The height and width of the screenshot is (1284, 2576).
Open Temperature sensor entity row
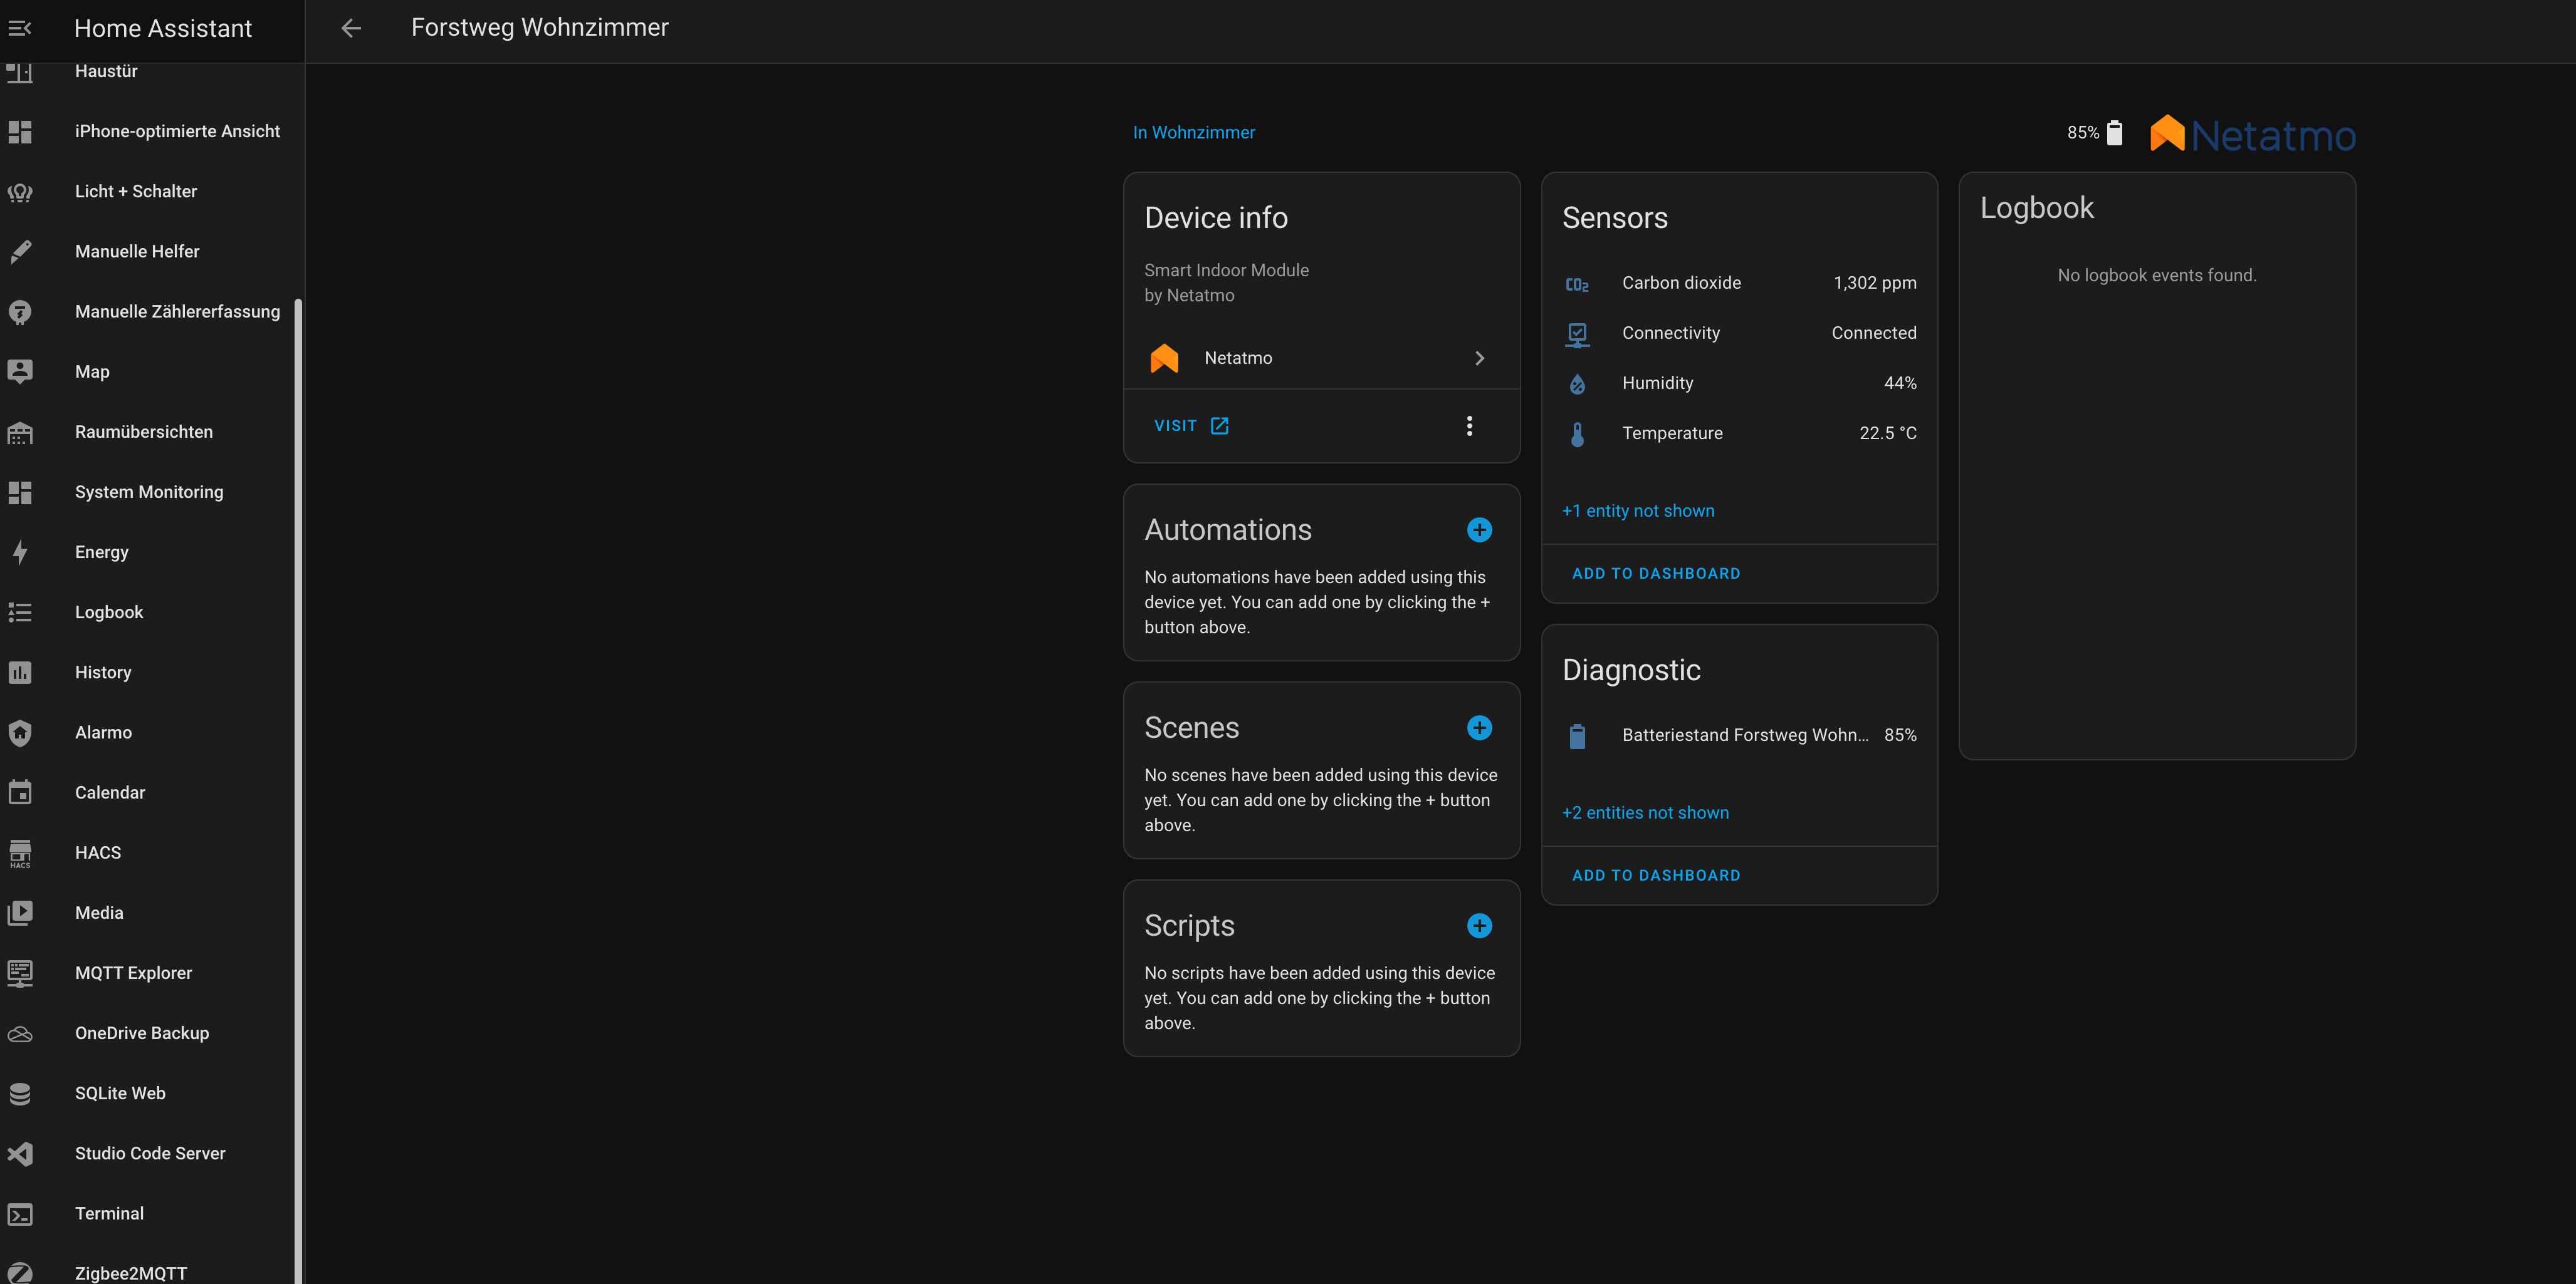pyautogui.click(x=1739, y=433)
